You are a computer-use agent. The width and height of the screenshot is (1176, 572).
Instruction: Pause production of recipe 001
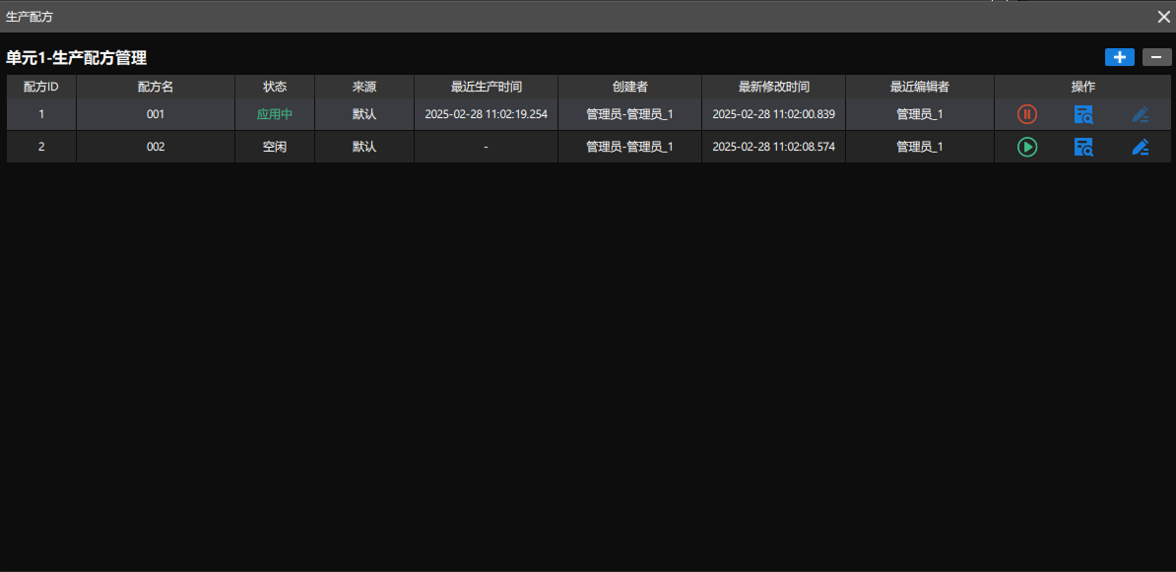pyautogui.click(x=1026, y=114)
